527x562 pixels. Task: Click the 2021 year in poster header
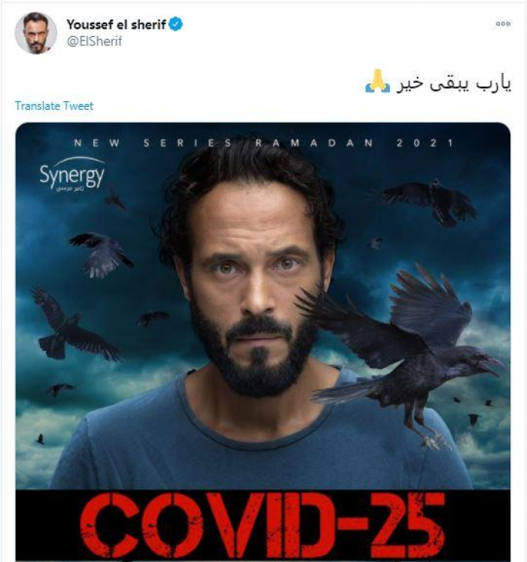coord(425,143)
